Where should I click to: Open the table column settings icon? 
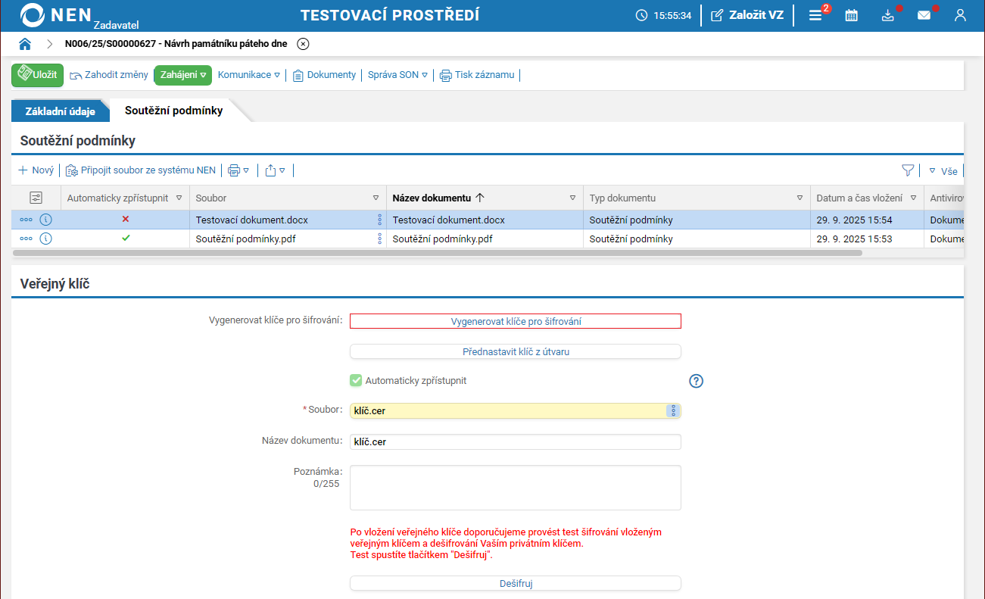(x=36, y=198)
